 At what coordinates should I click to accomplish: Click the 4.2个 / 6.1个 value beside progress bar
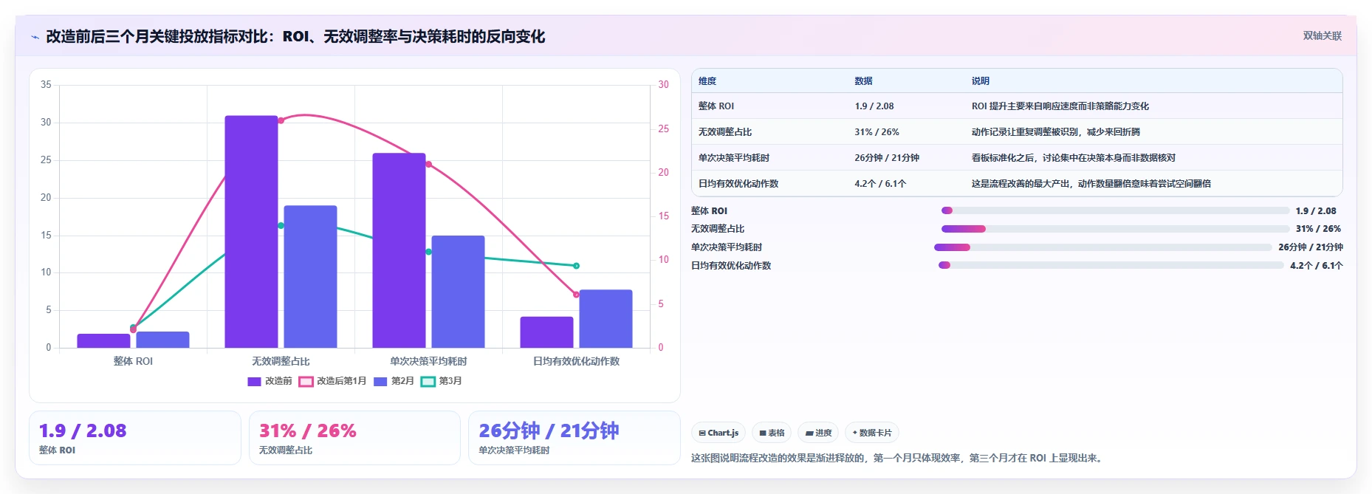[x=1316, y=265]
